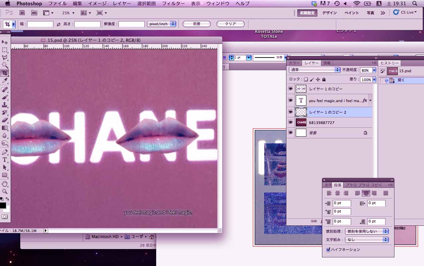Select the Dodge tool
The height and width of the screenshot is (266, 424).
(5, 143)
